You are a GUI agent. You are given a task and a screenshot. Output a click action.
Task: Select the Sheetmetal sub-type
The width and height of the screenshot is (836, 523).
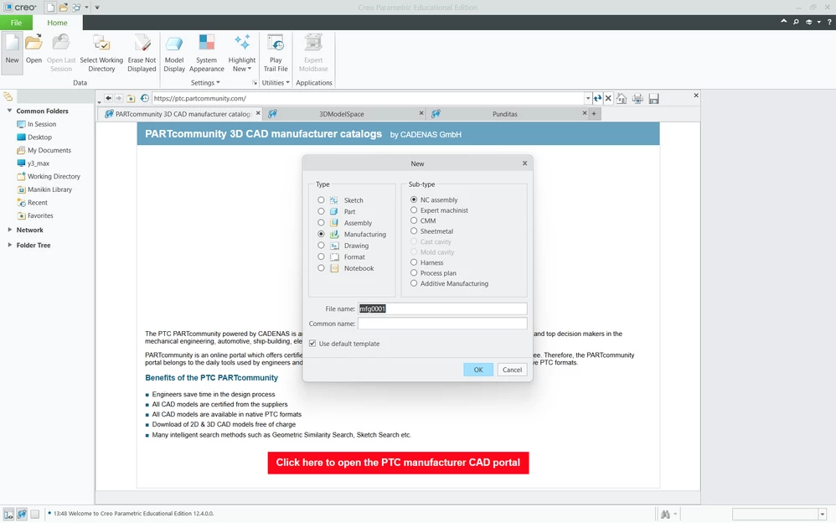[x=414, y=230]
